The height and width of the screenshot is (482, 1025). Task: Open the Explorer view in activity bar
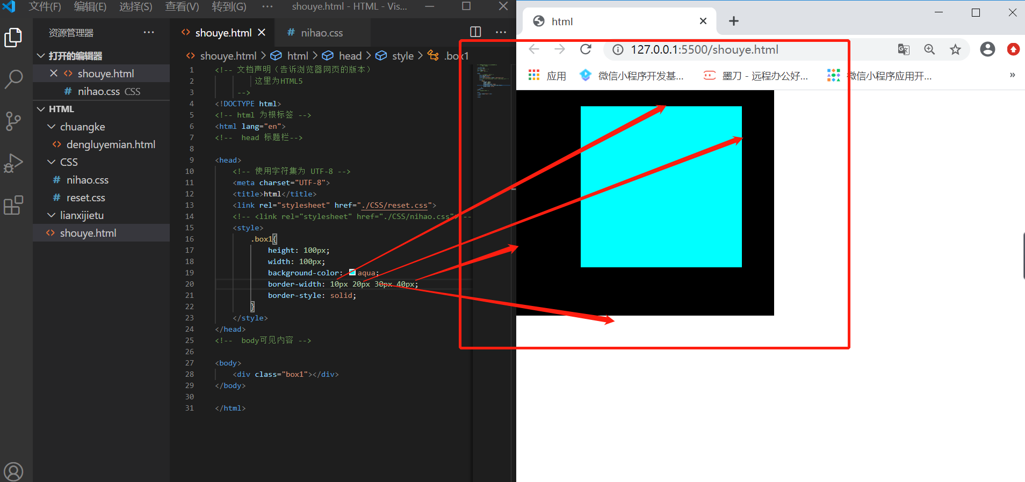pos(13,37)
